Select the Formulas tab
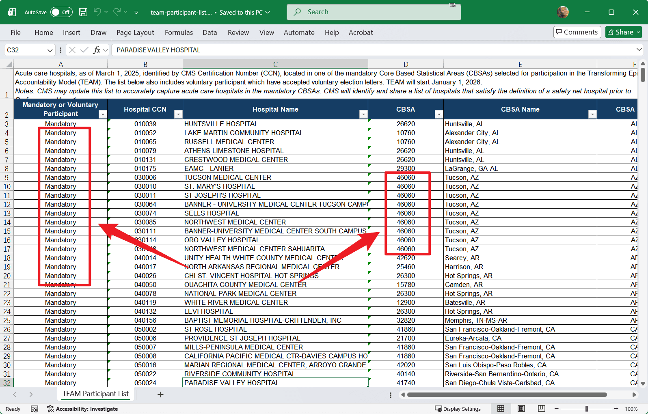Image resolution: width=648 pixels, height=414 pixels. click(179, 32)
